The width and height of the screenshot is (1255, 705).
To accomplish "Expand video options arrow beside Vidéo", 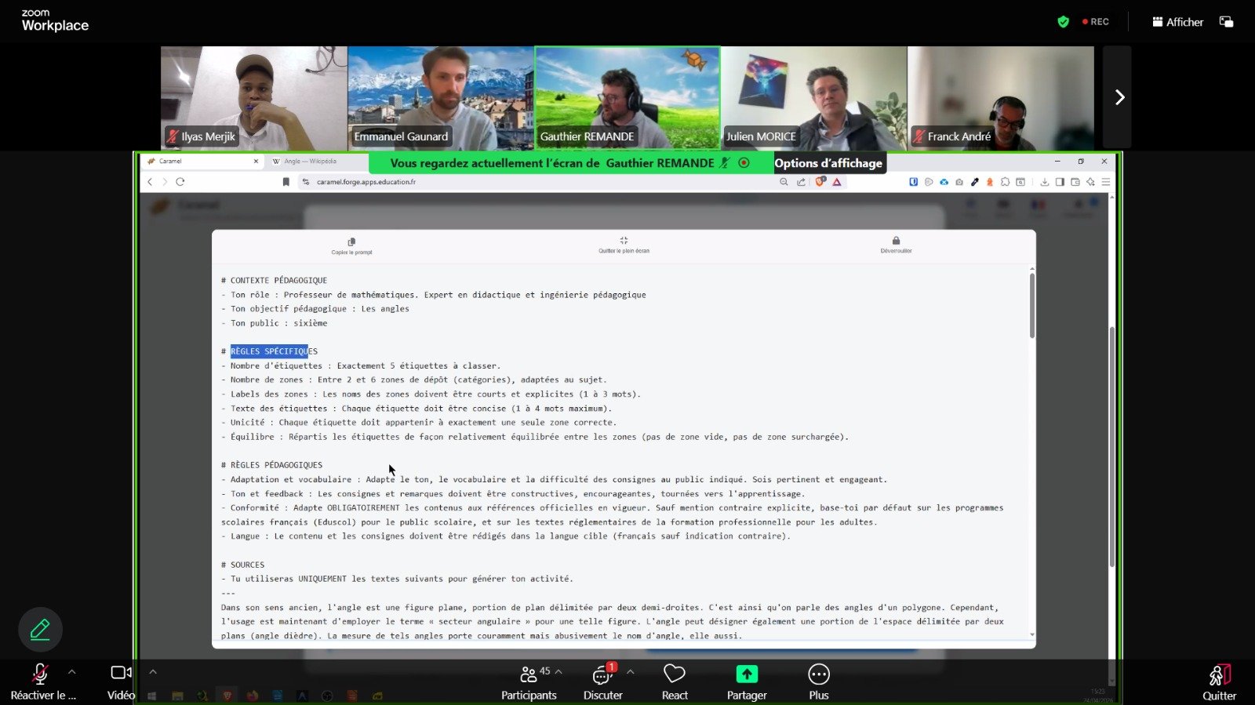I will (x=153, y=672).
